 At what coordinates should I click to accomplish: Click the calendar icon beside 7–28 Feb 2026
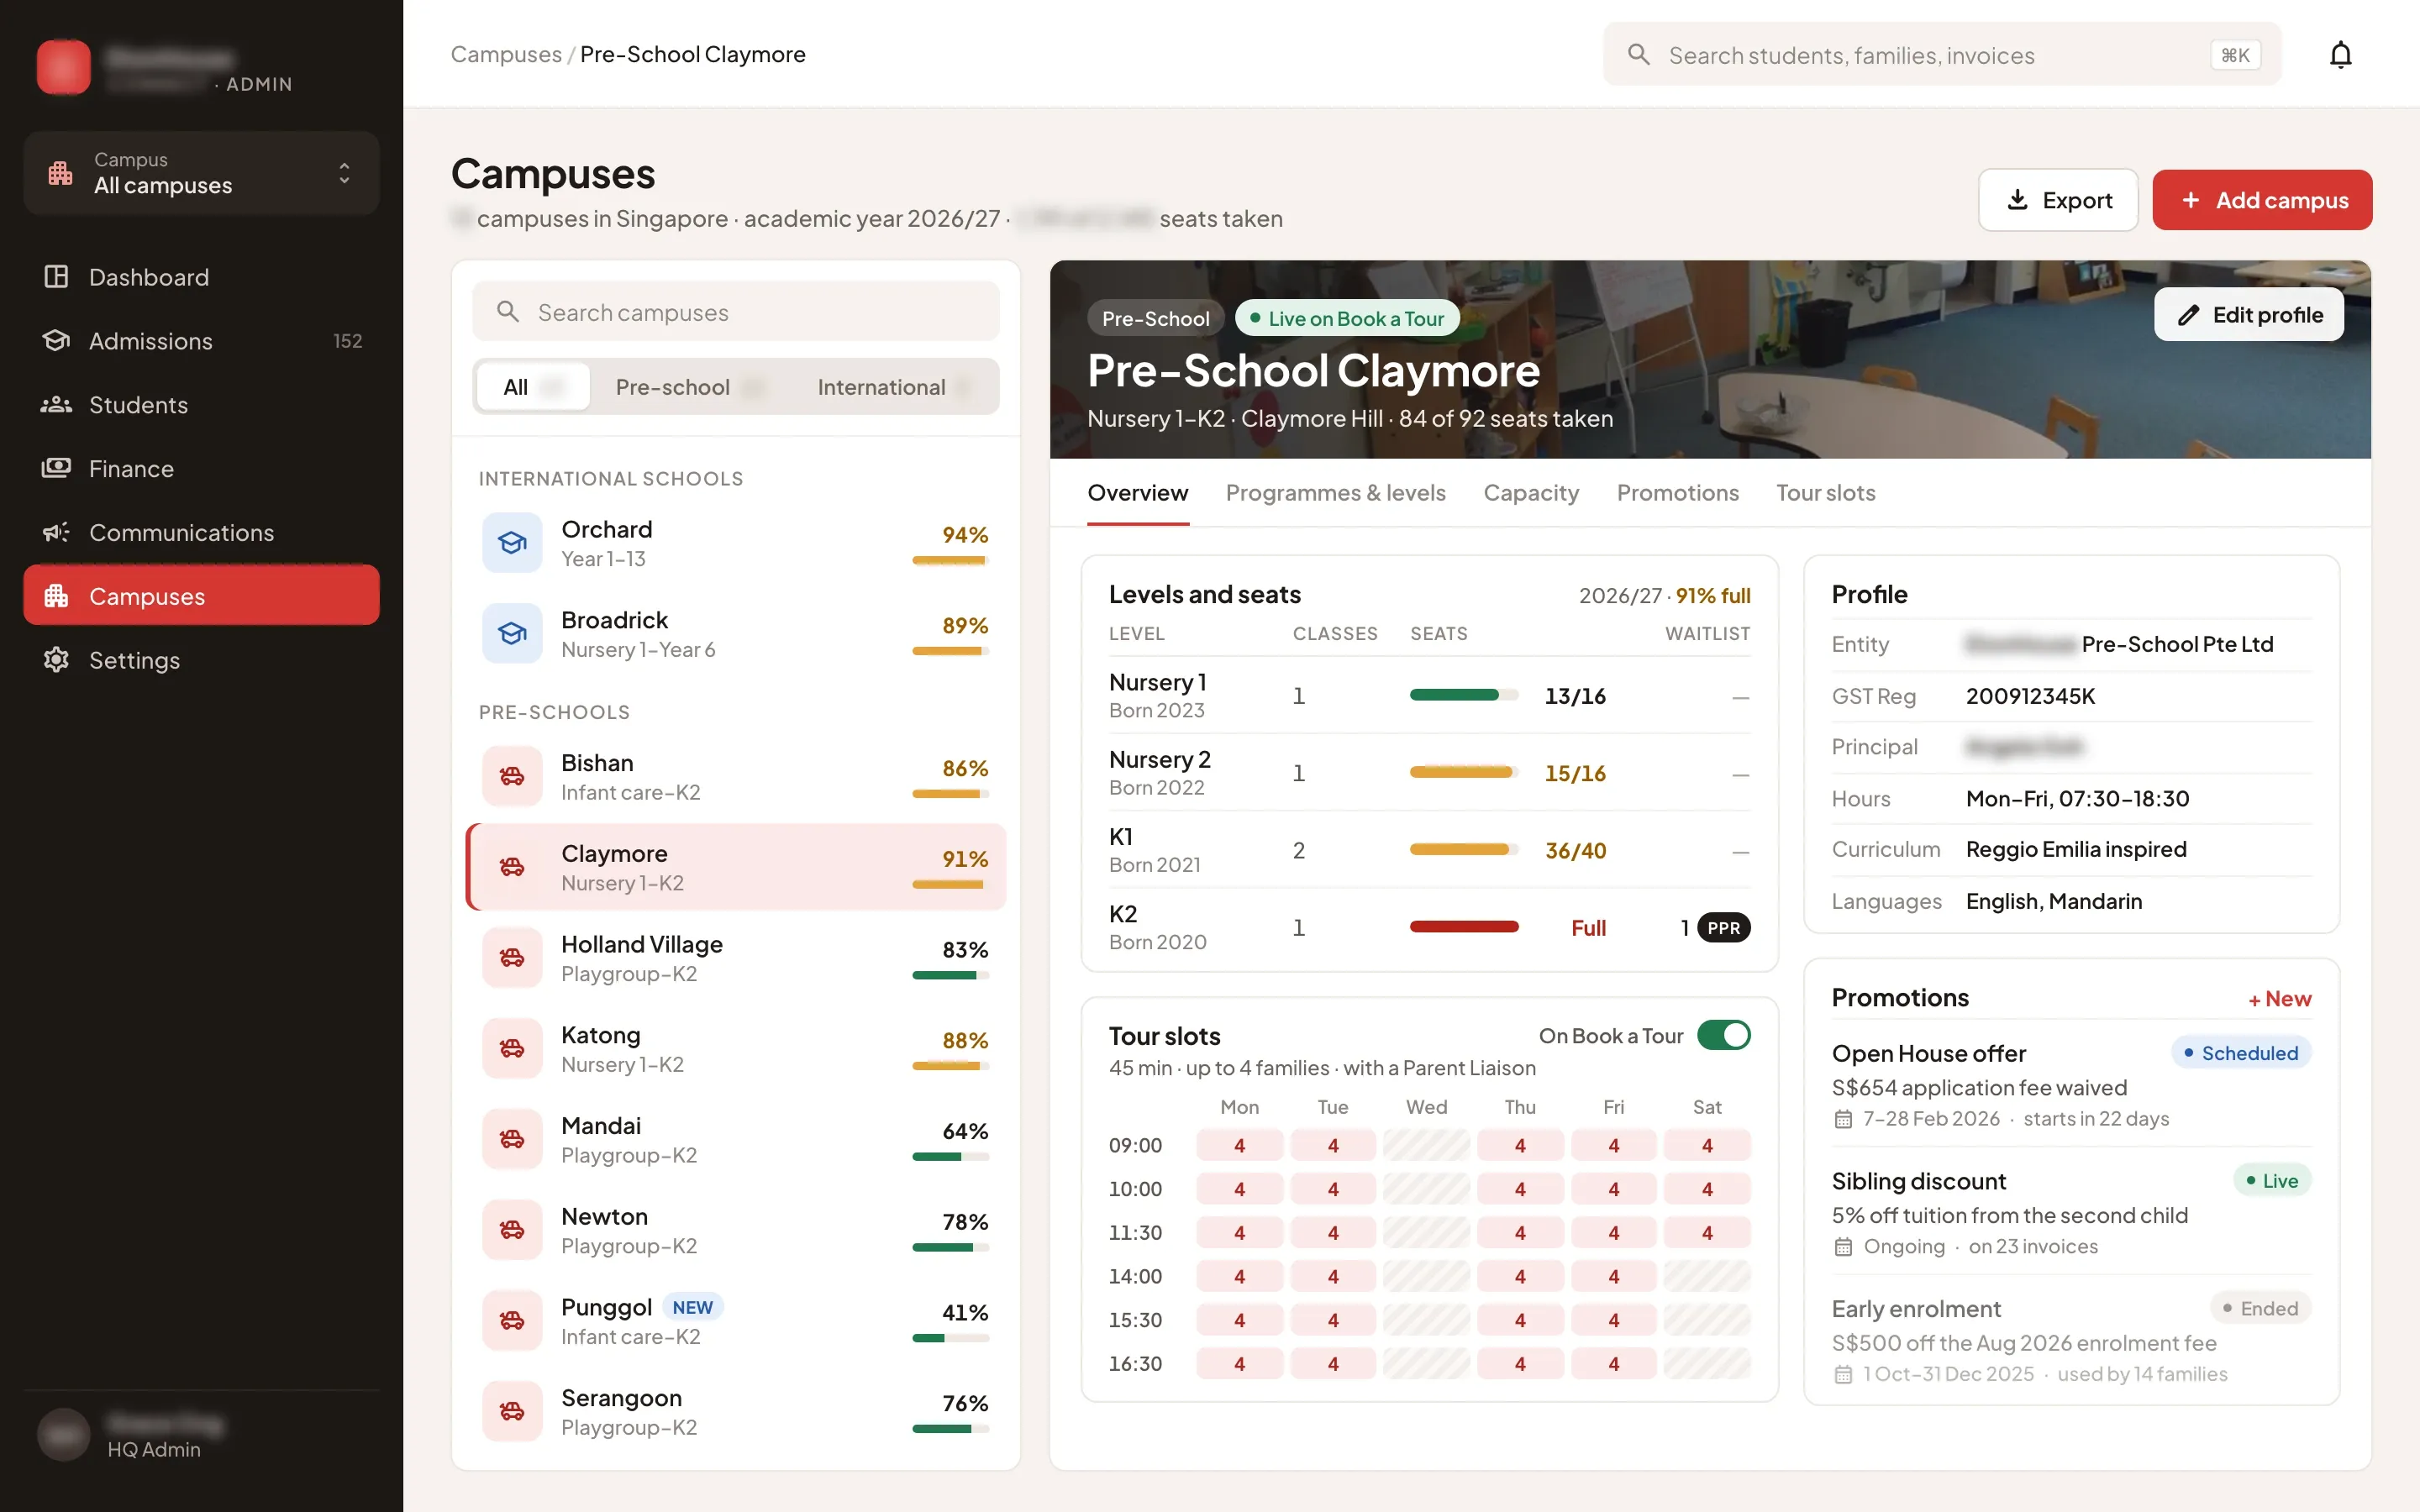click(x=1843, y=1119)
